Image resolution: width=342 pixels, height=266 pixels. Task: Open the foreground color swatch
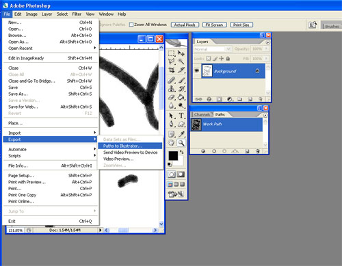pos(173,156)
